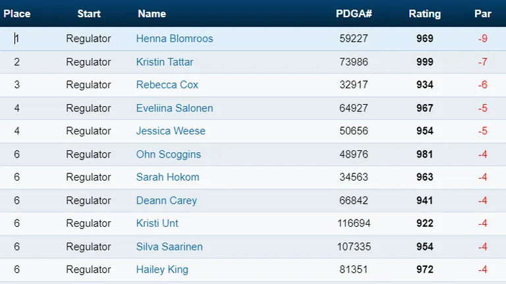Screen dimensions: 506x284
Task: Select the -9 par score cell
Action: coord(483,39)
